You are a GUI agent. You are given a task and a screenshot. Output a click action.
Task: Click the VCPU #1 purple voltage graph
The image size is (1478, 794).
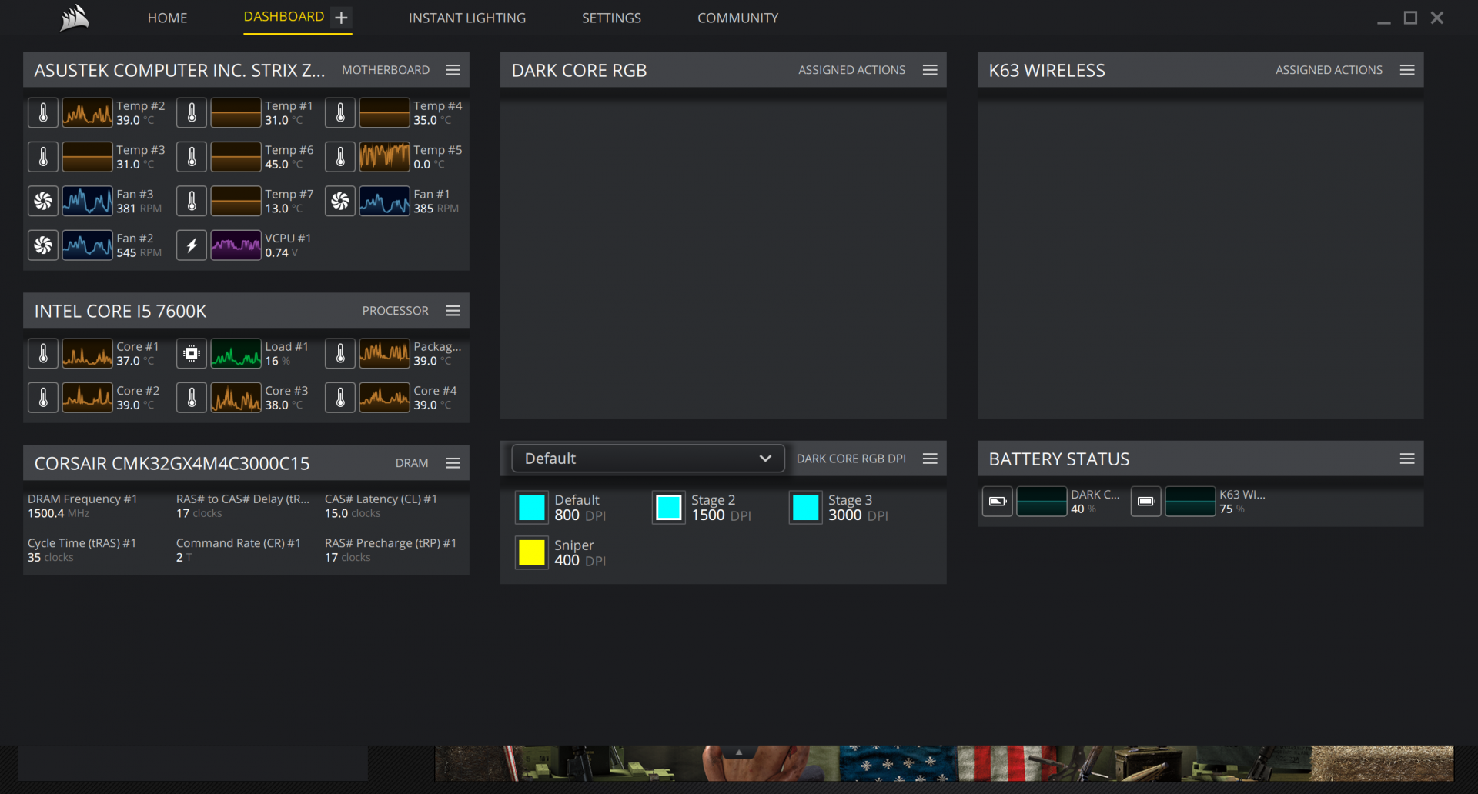click(x=236, y=245)
